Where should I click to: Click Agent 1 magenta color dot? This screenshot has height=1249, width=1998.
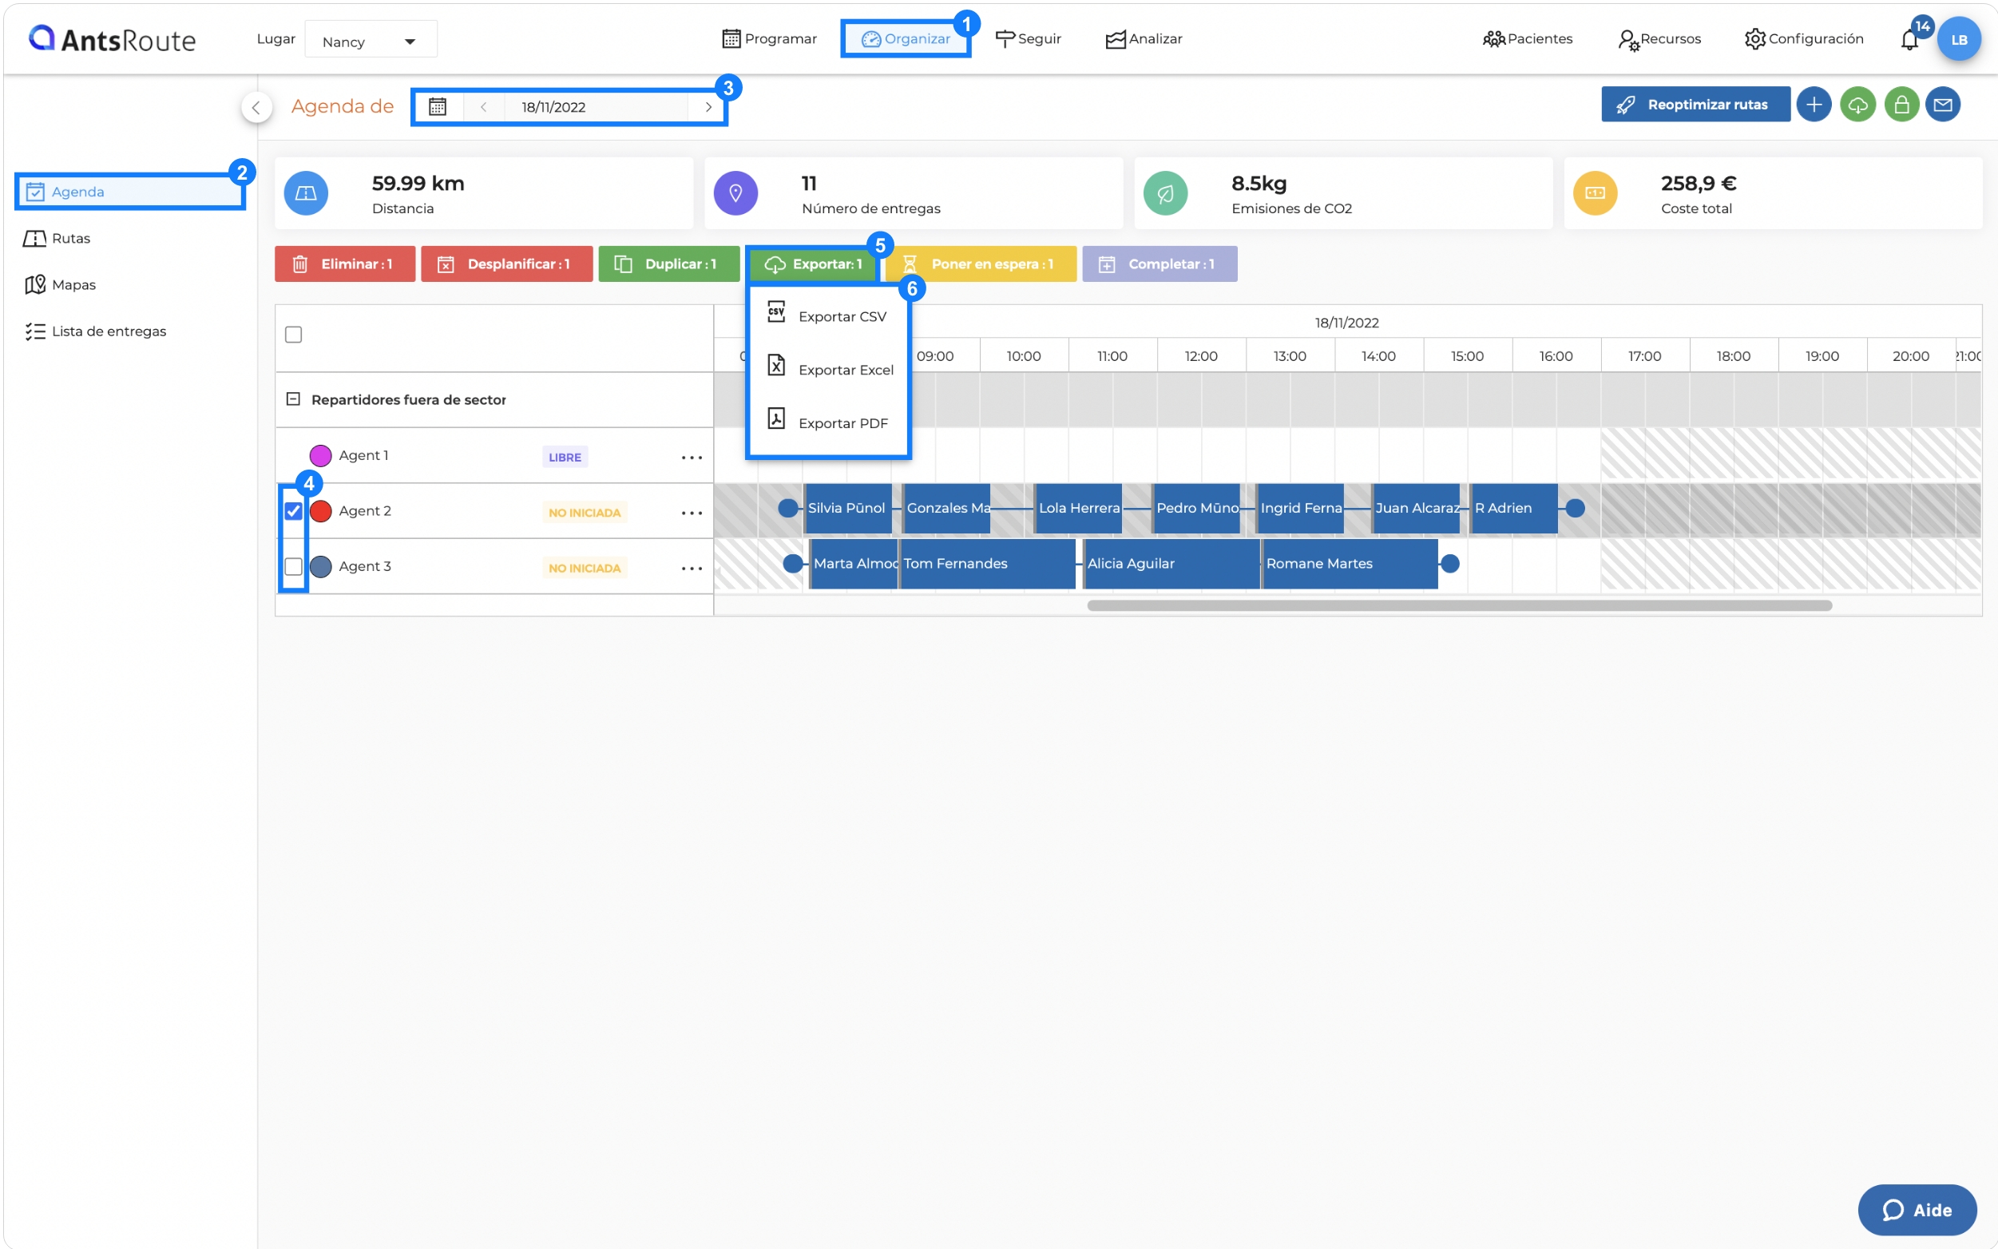pos(319,455)
